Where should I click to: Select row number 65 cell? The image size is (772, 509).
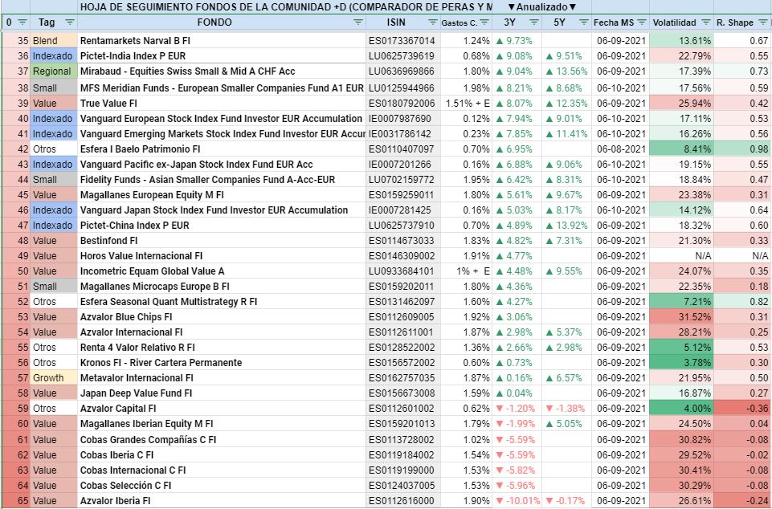[16, 501]
